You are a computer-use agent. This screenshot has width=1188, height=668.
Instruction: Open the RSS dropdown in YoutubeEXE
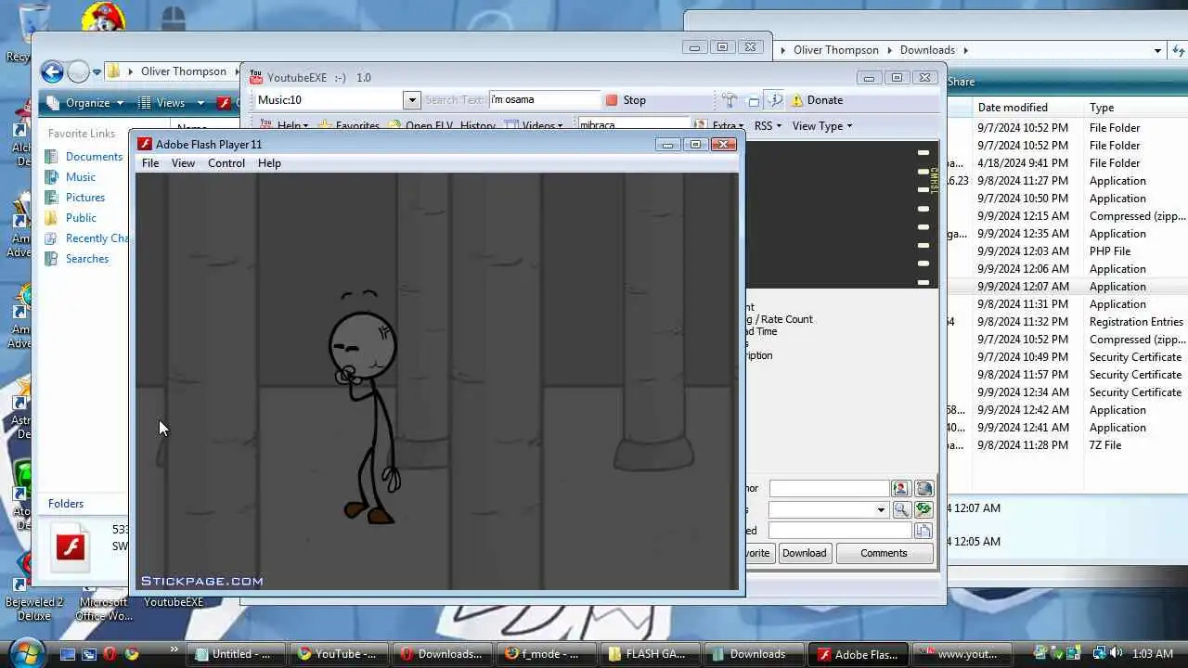(768, 126)
